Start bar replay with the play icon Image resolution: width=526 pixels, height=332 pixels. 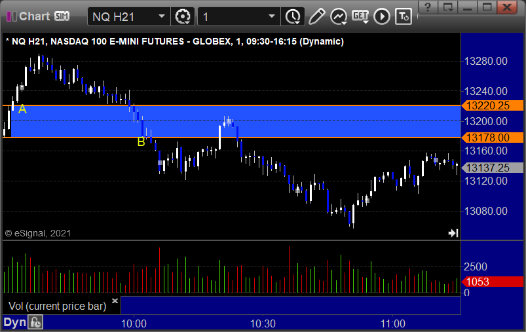[382, 16]
